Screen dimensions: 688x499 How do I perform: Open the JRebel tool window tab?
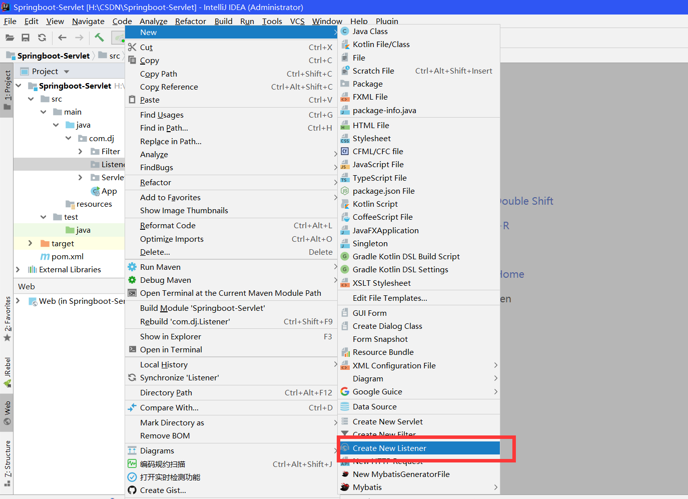pos(7,372)
